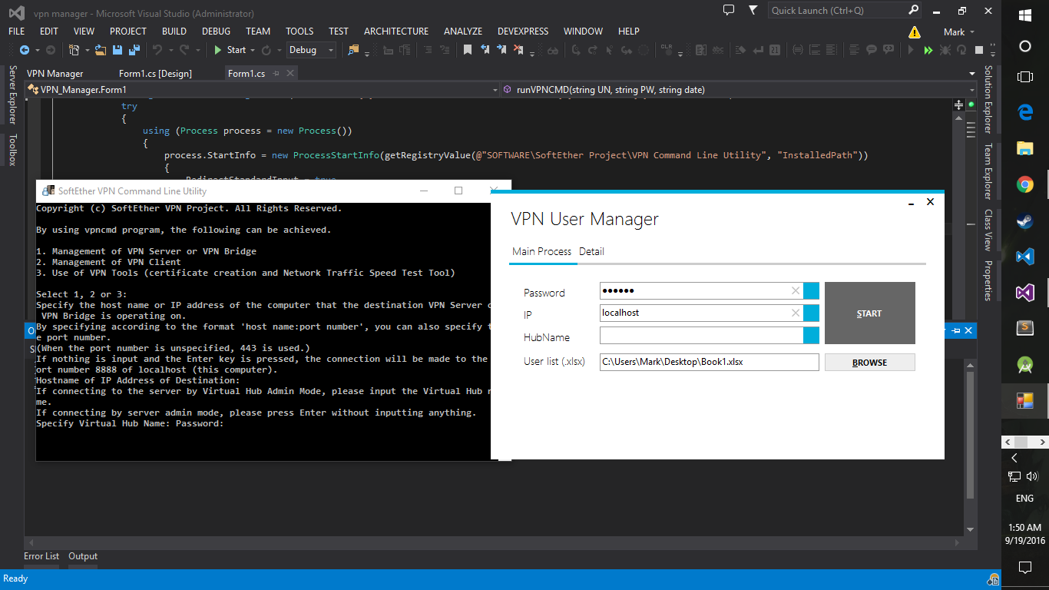Open the New Project dropdown arrow
The image size is (1049, 590).
tap(86, 50)
